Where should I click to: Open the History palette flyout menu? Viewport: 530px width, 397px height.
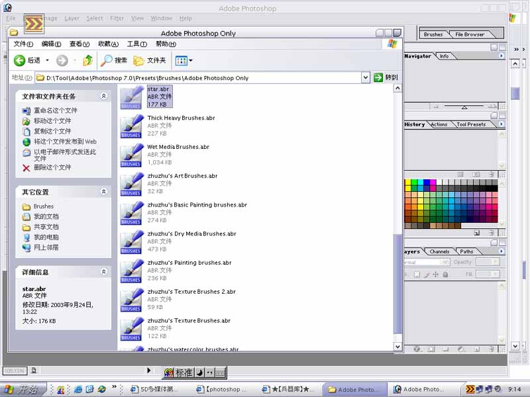pyautogui.click(x=502, y=124)
